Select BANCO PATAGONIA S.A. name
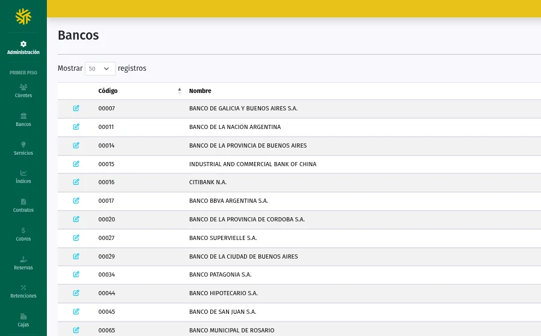This screenshot has height=336, width=541. point(220,275)
